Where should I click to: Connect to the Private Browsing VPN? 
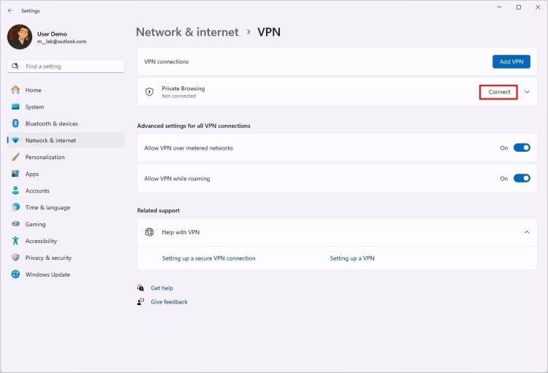tap(499, 92)
